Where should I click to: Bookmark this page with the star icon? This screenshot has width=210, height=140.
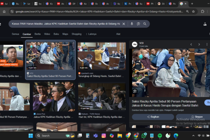194,12
